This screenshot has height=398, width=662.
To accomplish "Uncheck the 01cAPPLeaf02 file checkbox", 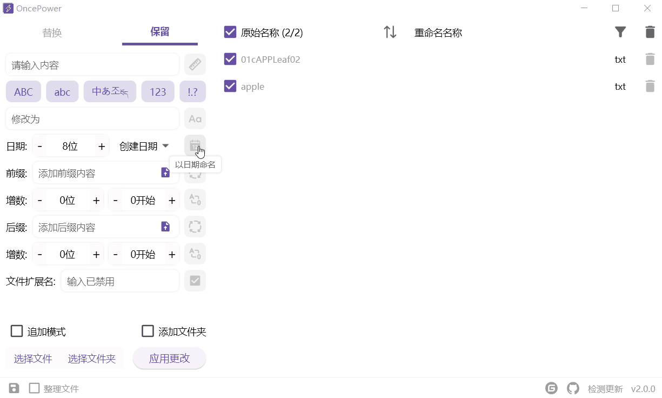I will (230, 59).
